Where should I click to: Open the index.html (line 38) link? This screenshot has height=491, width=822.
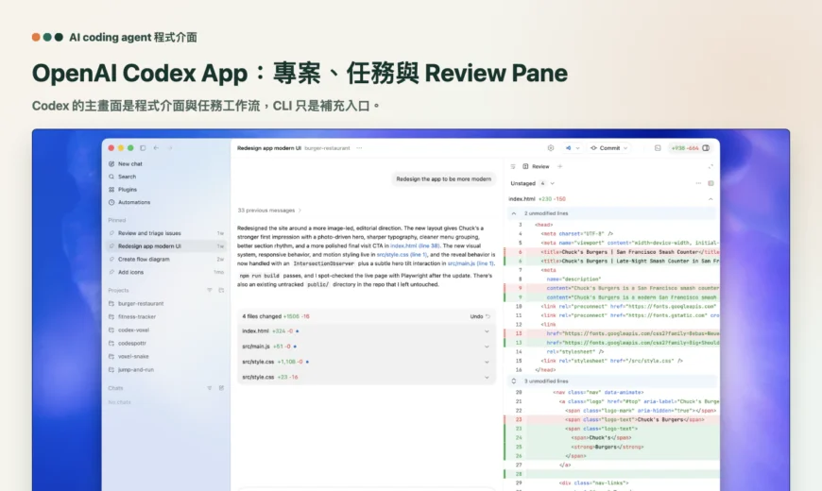[x=415, y=245]
